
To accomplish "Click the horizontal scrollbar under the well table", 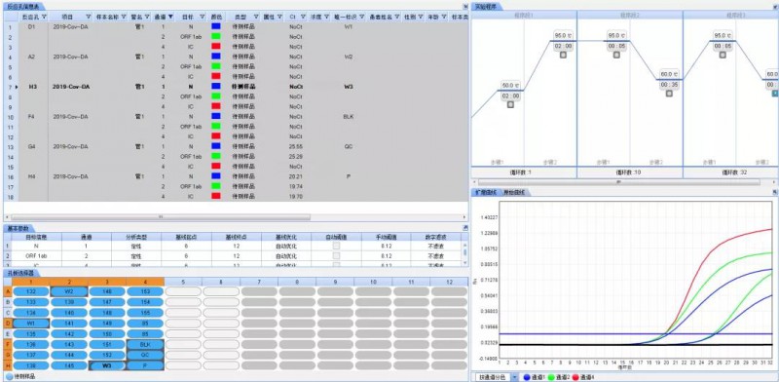I will tap(161, 217).
